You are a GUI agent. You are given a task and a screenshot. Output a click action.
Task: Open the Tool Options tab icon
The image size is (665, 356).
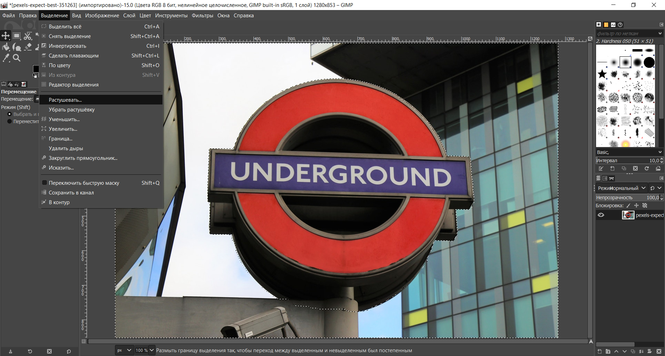pos(3,84)
